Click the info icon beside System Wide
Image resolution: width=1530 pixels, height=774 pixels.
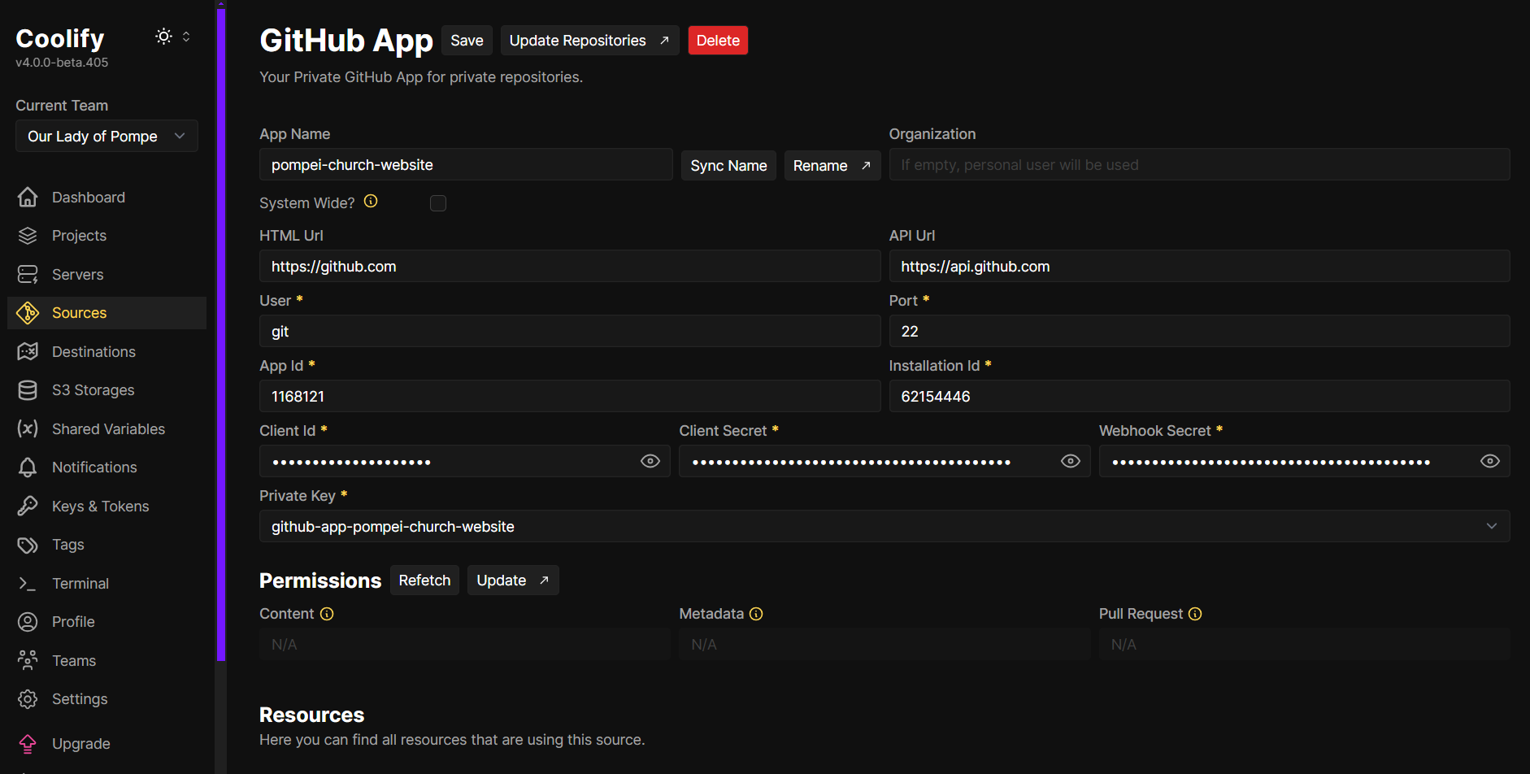(371, 202)
